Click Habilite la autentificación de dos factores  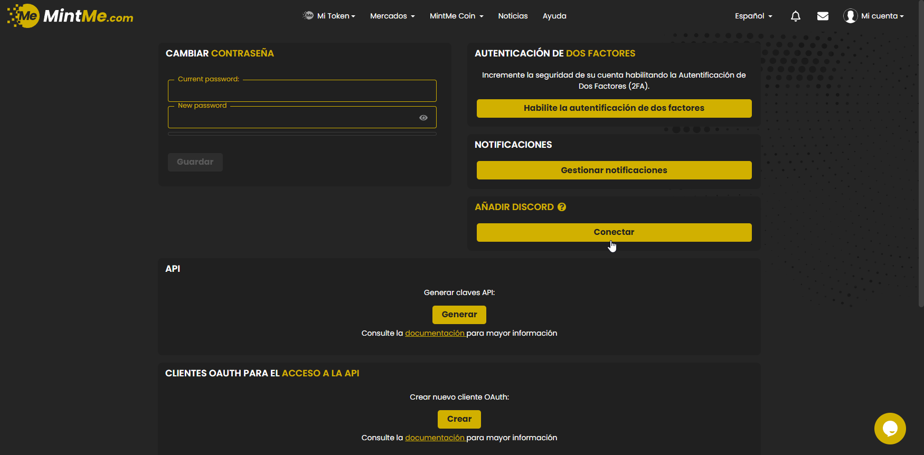[x=614, y=108]
